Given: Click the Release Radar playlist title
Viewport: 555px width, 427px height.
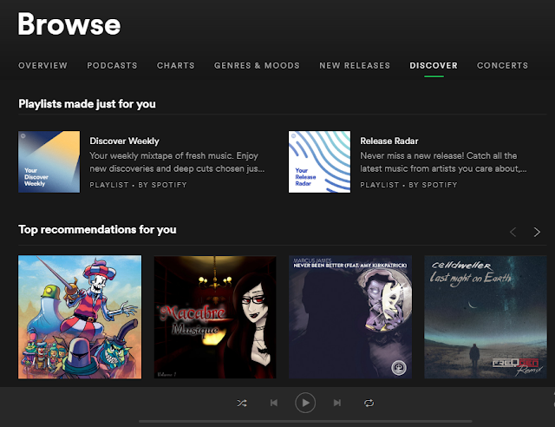Looking at the screenshot, I should pyautogui.click(x=389, y=141).
